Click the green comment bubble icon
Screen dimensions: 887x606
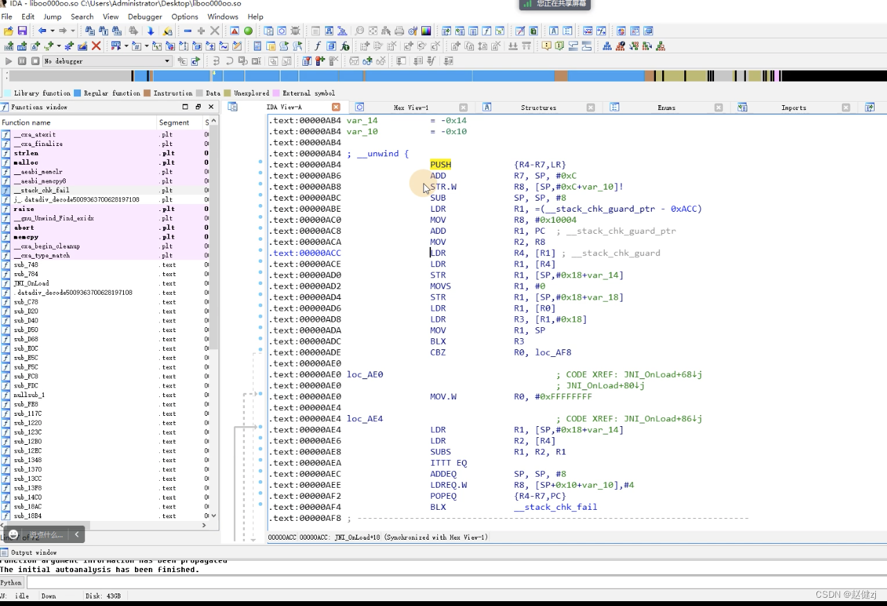click(x=560, y=46)
